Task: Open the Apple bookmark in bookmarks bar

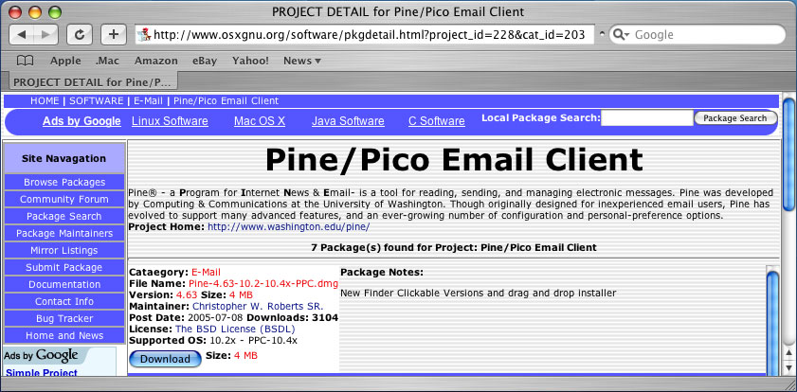Action: click(x=65, y=61)
